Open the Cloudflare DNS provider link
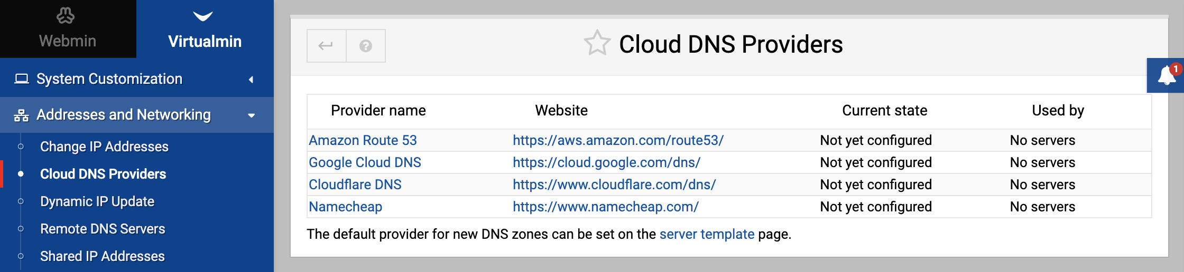The width and height of the screenshot is (1184, 272). [x=355, y=184]
